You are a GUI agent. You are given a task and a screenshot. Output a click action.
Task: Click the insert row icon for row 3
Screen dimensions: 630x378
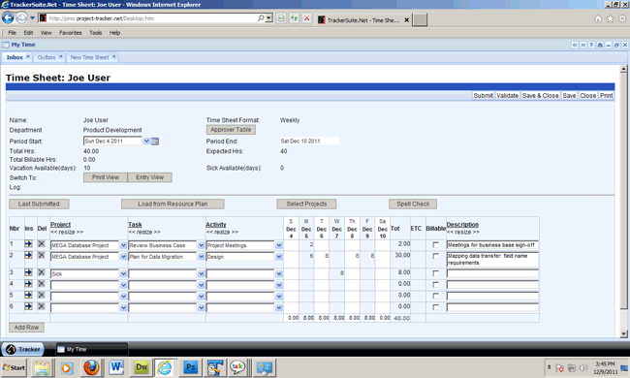(28, 272)
